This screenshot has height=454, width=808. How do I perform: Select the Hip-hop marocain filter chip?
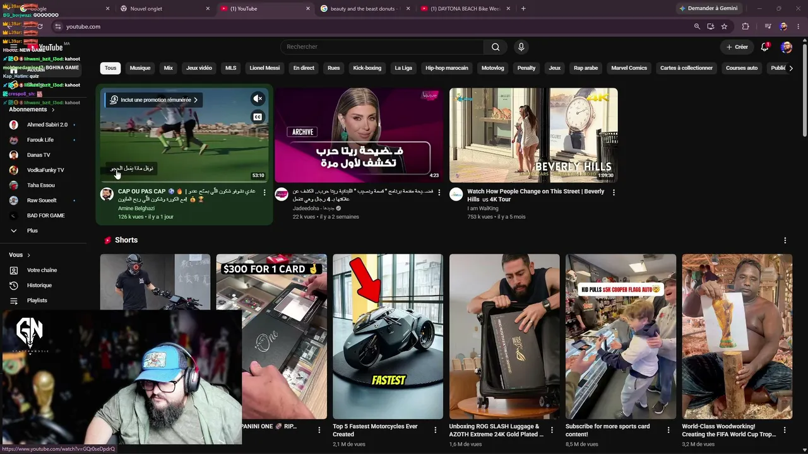pyautogui.click(x=447, y=68)
